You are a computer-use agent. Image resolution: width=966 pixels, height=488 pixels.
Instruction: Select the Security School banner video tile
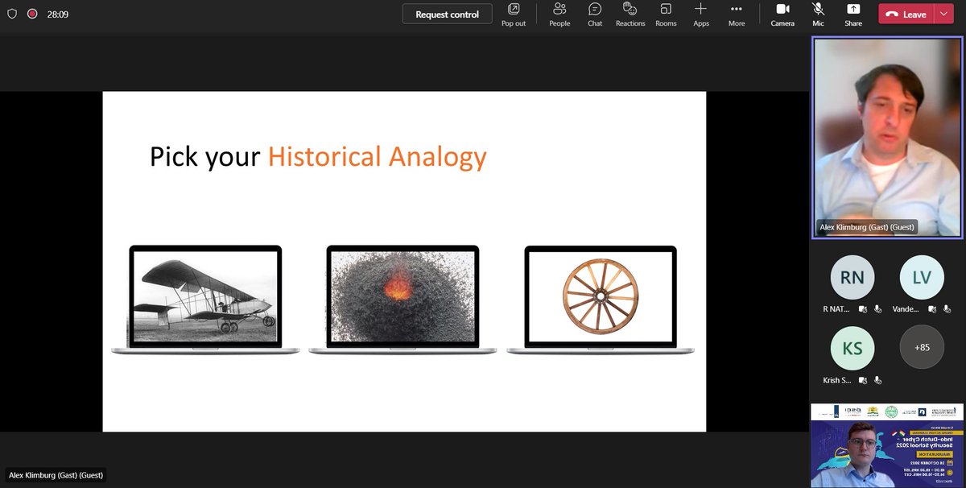[886, 445]
